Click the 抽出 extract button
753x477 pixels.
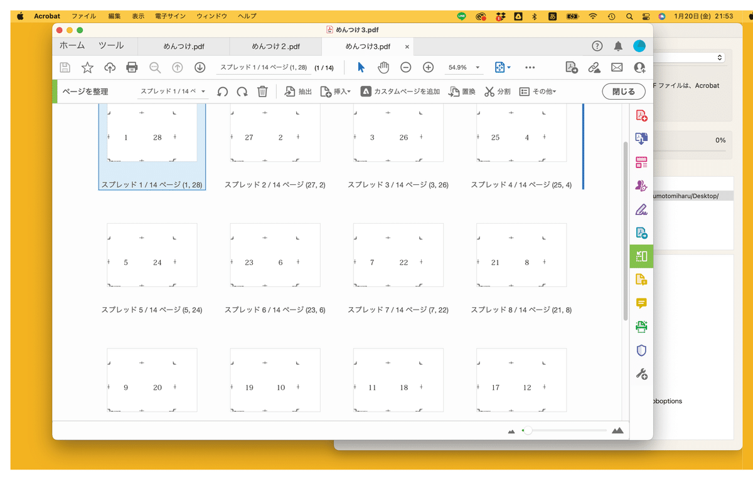298,92
